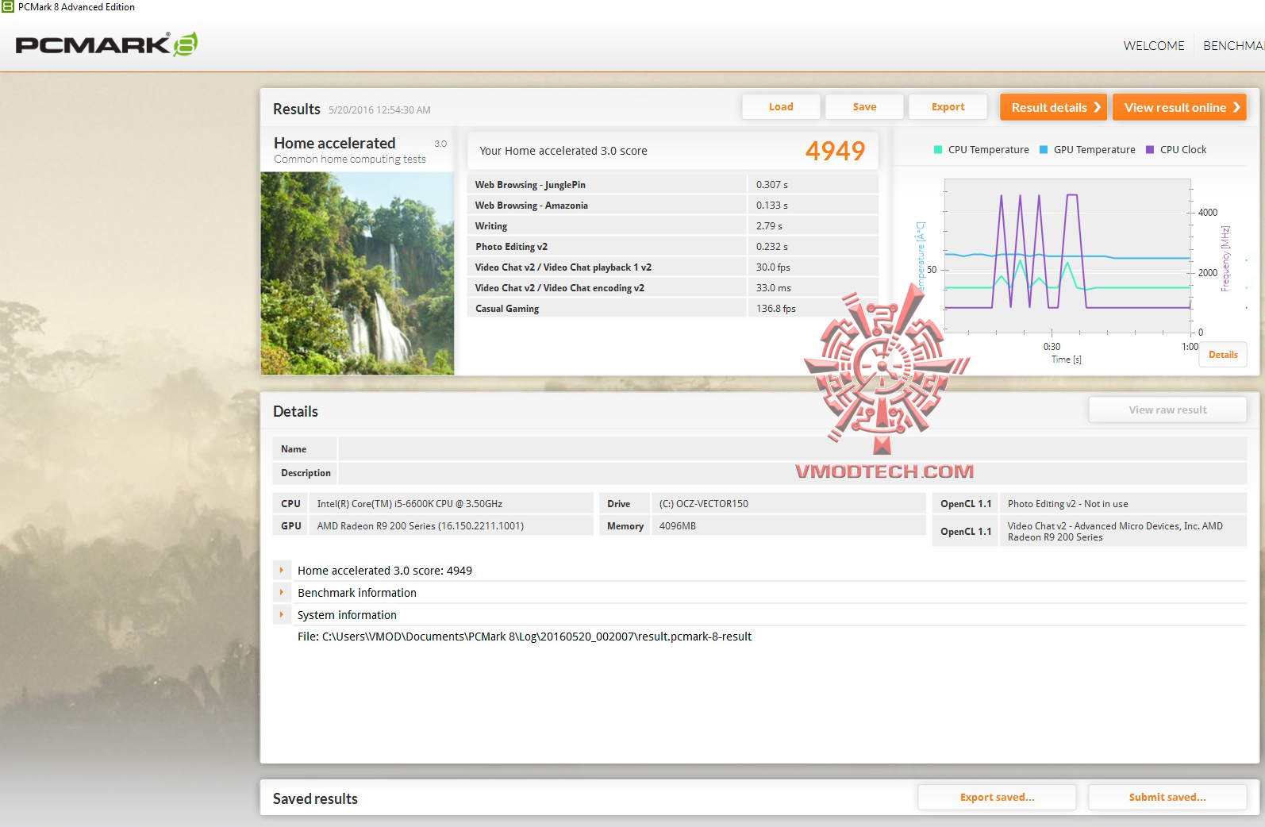This screenshot has height=827, width=1265.
Task: Click the chart Details button
Action: click(1223, 355)
